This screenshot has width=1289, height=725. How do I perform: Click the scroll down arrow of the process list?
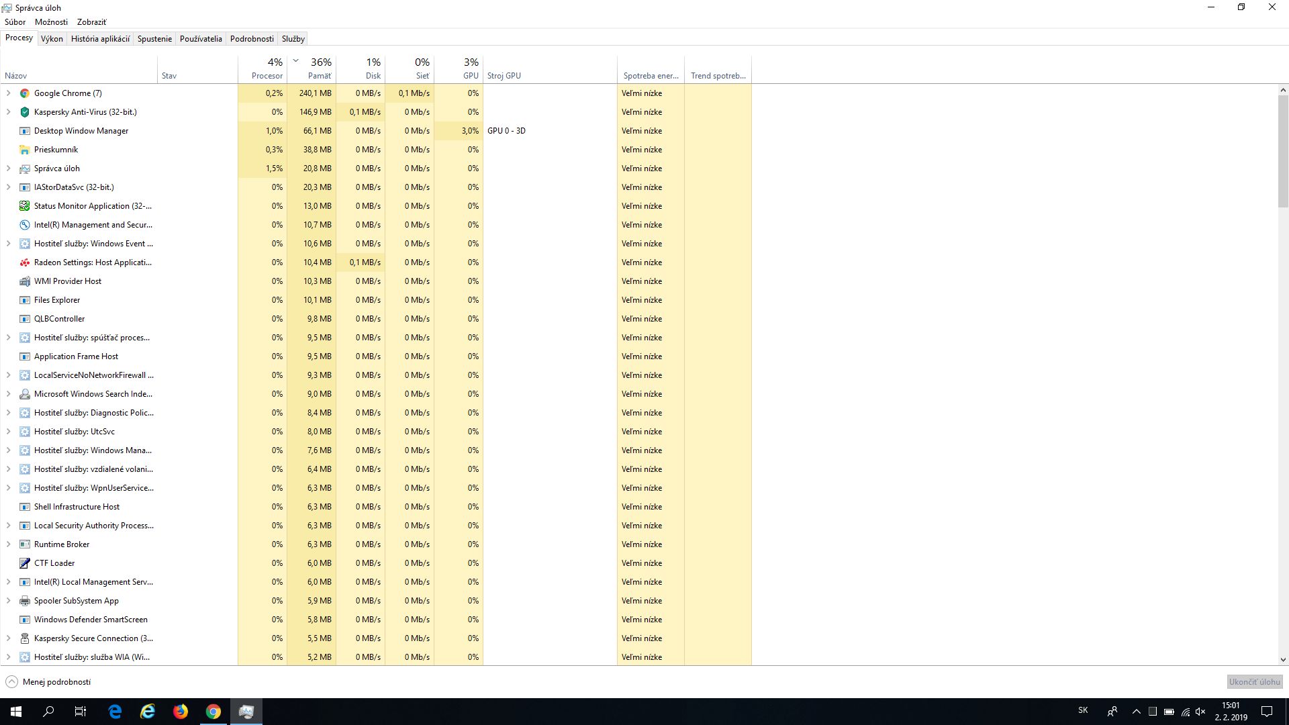1283,660
